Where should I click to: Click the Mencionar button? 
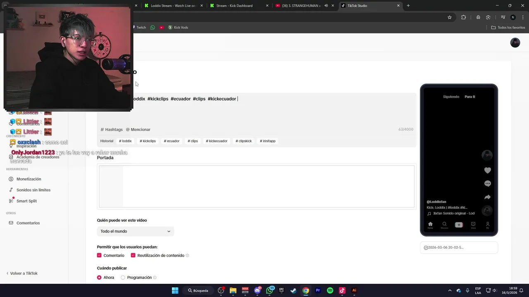[x=138, y=130]
